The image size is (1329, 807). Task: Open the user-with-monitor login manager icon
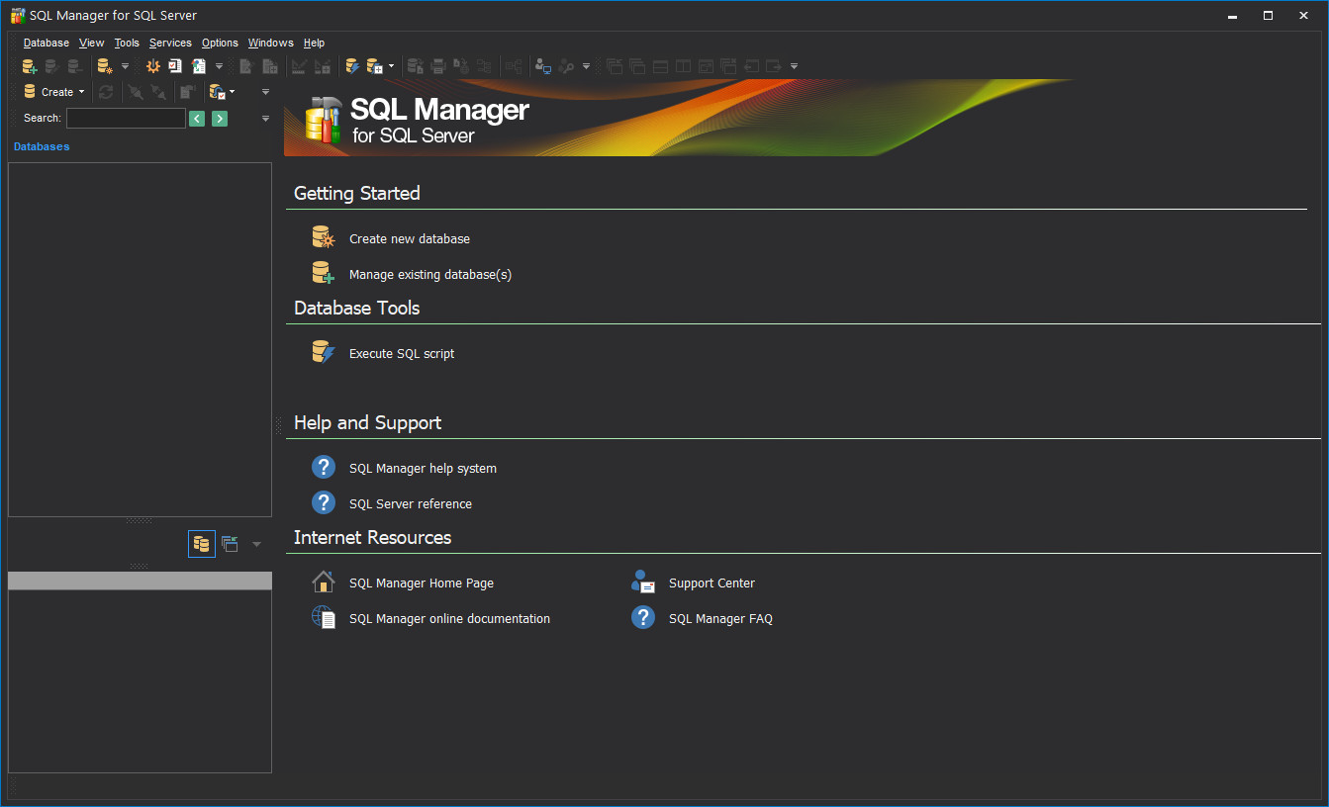point(542,66)
